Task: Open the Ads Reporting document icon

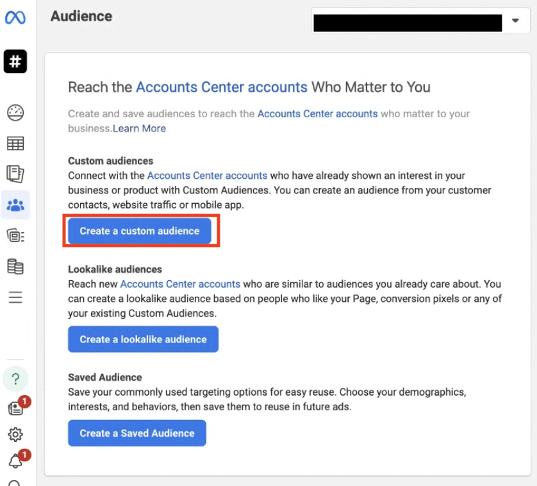Action: pyautogui.click(x=15, y=174)
